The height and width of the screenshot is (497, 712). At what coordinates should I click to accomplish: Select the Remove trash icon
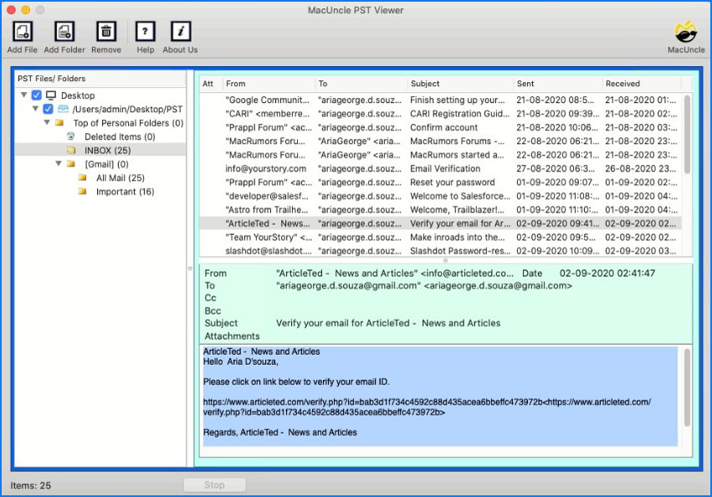click(107, 32)
